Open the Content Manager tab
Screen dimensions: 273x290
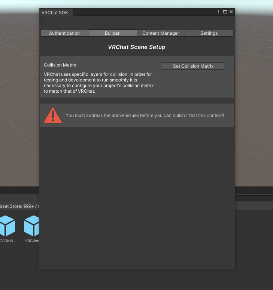point(161,33)
